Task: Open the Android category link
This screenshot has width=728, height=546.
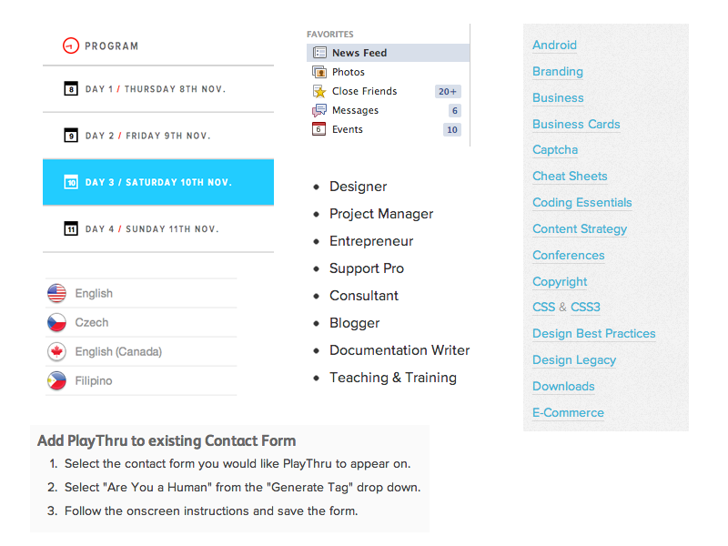Action: click(554, 45)
